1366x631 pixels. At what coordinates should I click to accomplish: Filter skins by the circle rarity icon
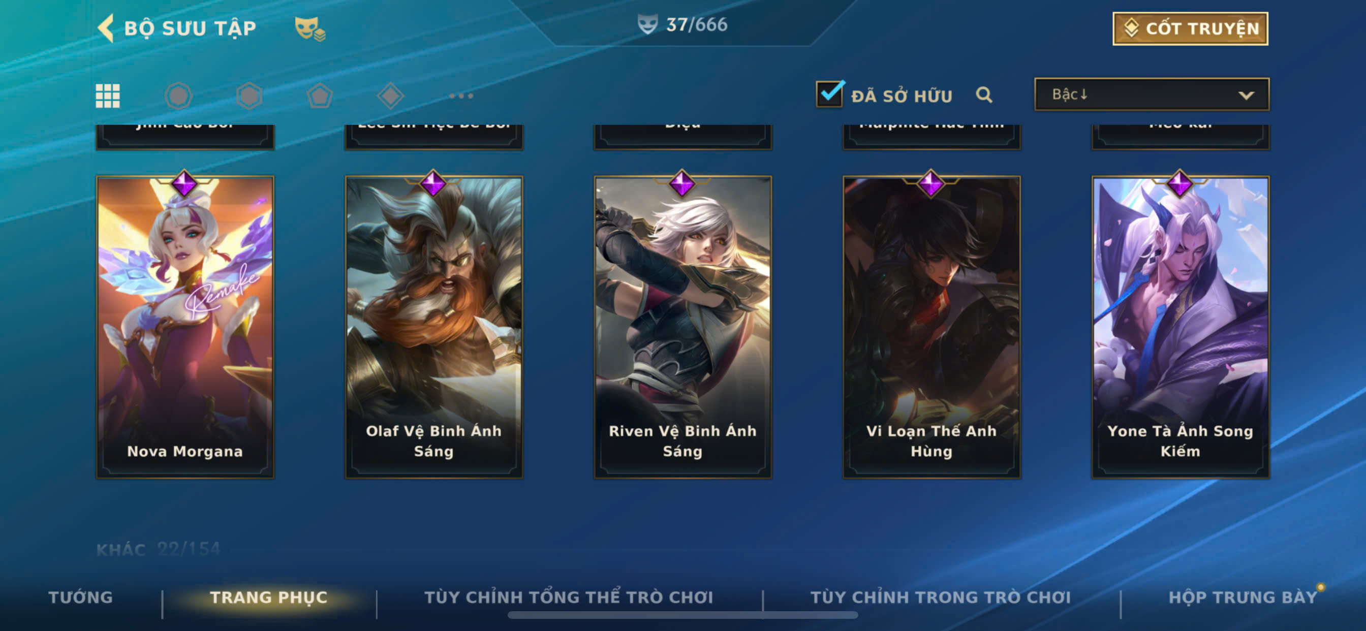tap(178, 96)
